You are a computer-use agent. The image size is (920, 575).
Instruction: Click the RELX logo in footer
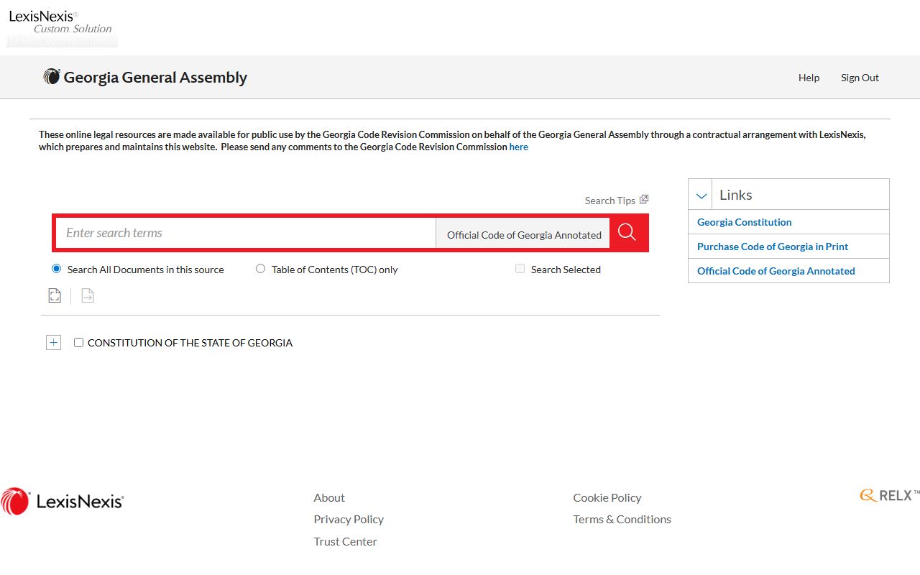point(889,495)
